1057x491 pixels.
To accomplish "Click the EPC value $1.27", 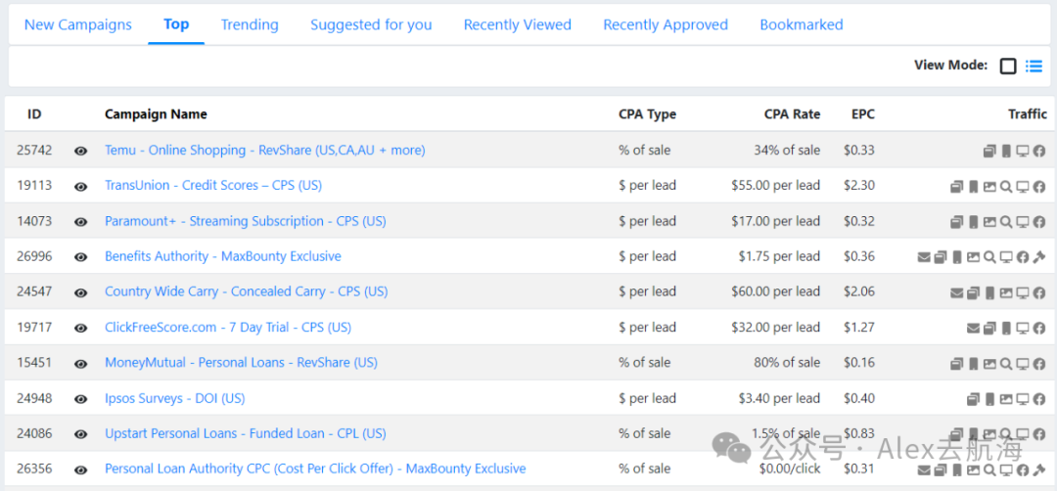I will (x=859, y=328).
